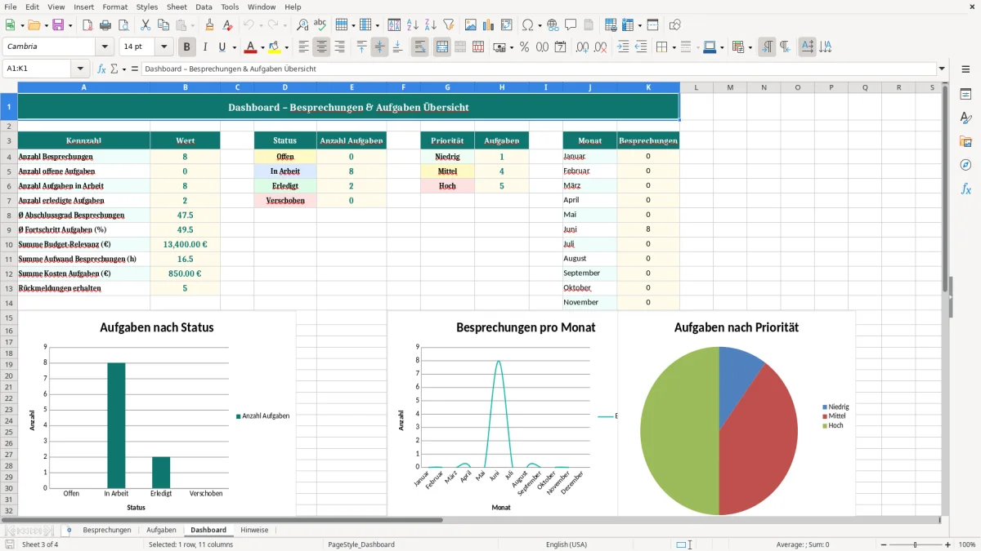Click the Copy icon
This screenshot has height=551, width=981.
pos(163,25)
